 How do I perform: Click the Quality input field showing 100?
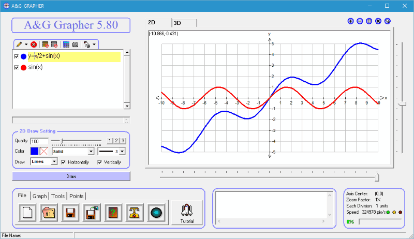tap(39, 141)
